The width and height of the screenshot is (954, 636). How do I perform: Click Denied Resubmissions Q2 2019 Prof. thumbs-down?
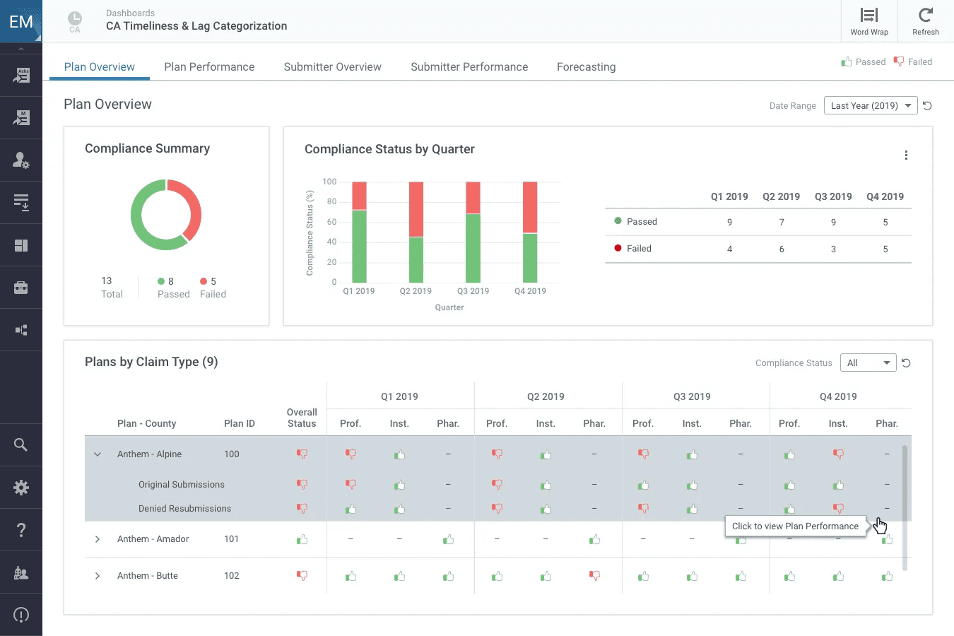(497, 509)
